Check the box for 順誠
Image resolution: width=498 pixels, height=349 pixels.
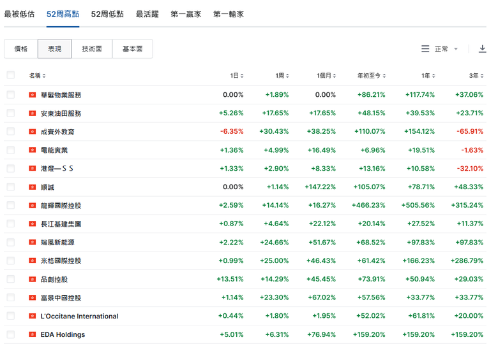click(x=11, y=187)
